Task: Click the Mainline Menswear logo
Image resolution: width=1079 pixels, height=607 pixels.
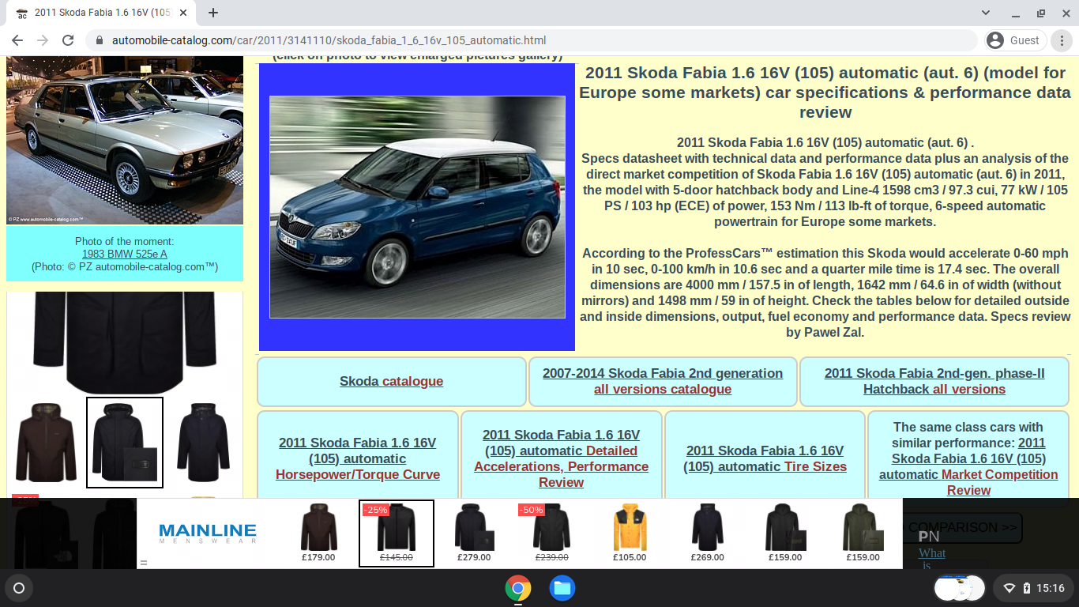Action: coord(208,533)
